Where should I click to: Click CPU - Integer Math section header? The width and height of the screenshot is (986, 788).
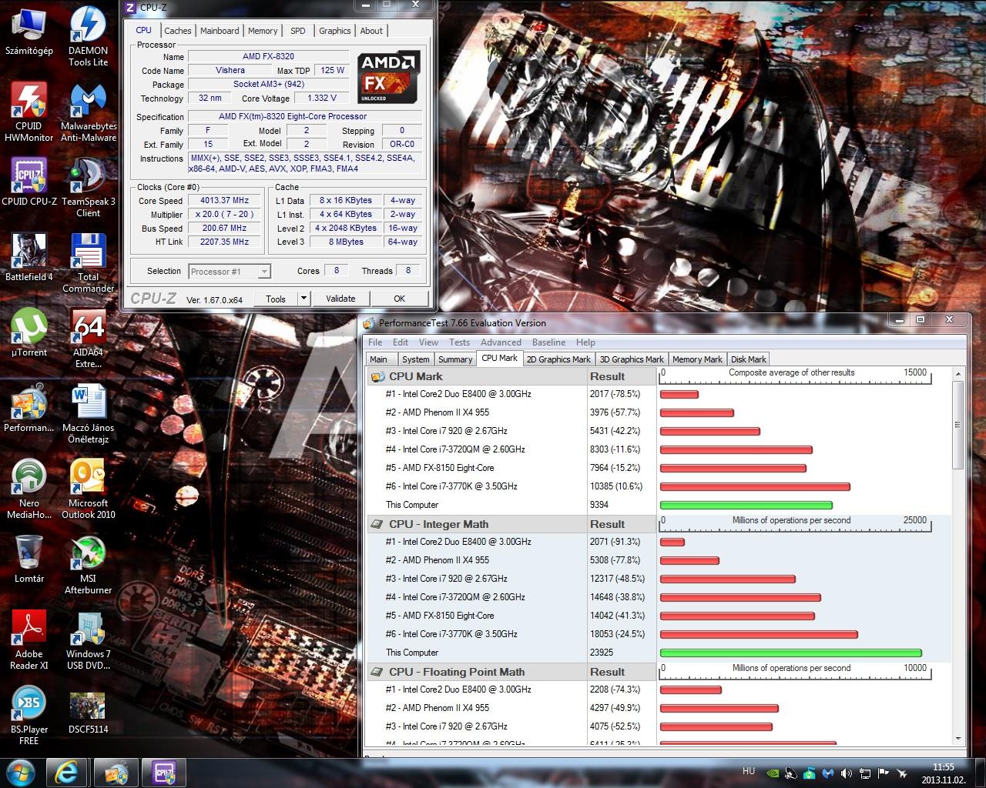pyautogui.click(x=477, y=524)
